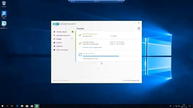Viewport: 193px width, 108px height.
Task: Click the remote session toolbar at top
Action: pos(96,1)
